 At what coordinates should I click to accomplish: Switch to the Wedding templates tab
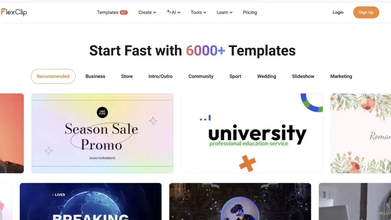click(266, 76)
